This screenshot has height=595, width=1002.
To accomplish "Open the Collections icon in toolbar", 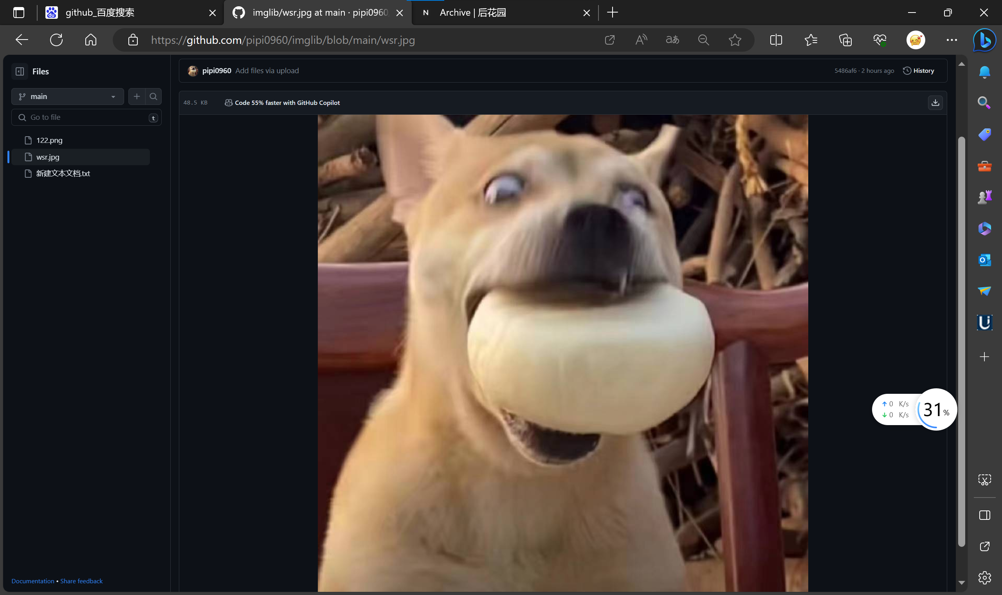I will [845, 40].
